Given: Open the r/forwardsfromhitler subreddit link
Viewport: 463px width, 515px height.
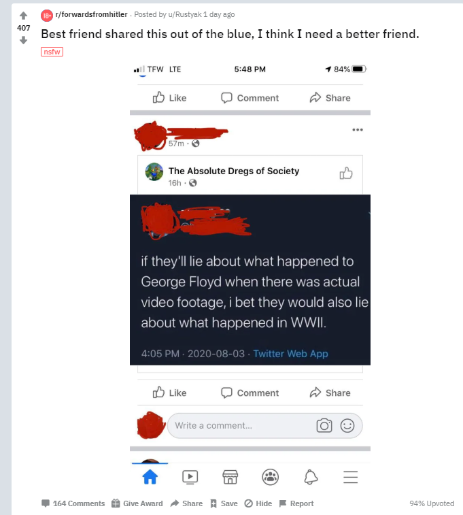Looking at the screenshot, I should tap(91, 14).
